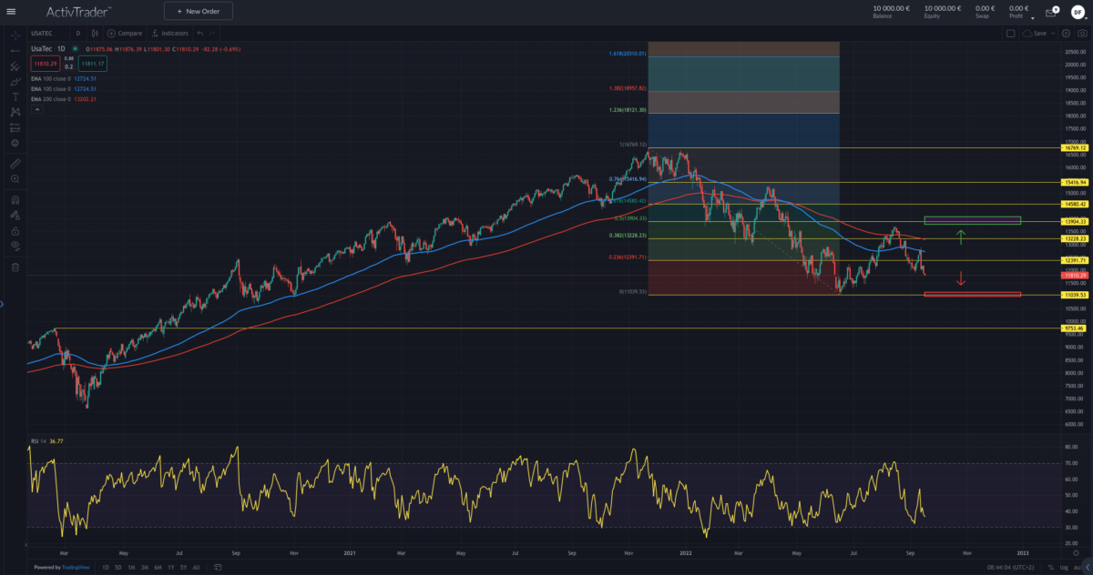The image size is (1093, 575).
Task: Open the chart patterns tool
Action: point(15,112)
